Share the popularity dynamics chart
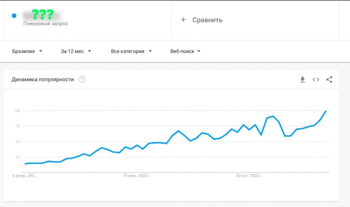 (329, 80)
